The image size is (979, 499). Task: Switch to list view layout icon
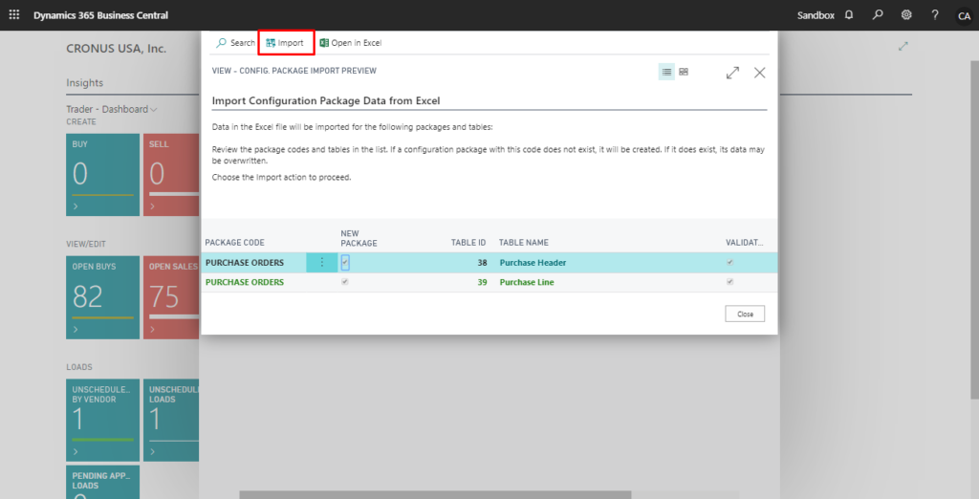tap(666, 72)
